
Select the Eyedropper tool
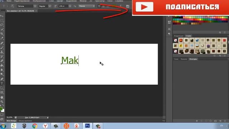point(2,38)
